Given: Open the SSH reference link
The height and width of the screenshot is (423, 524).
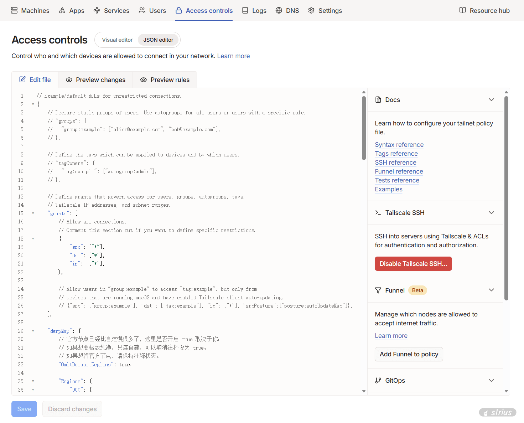Looking at the screenshot, I should [395, 163].
